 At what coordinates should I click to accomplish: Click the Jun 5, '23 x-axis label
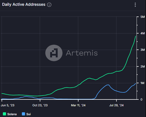coord(8,105)
